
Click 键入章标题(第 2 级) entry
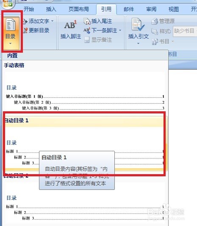[x=89, y=102]
